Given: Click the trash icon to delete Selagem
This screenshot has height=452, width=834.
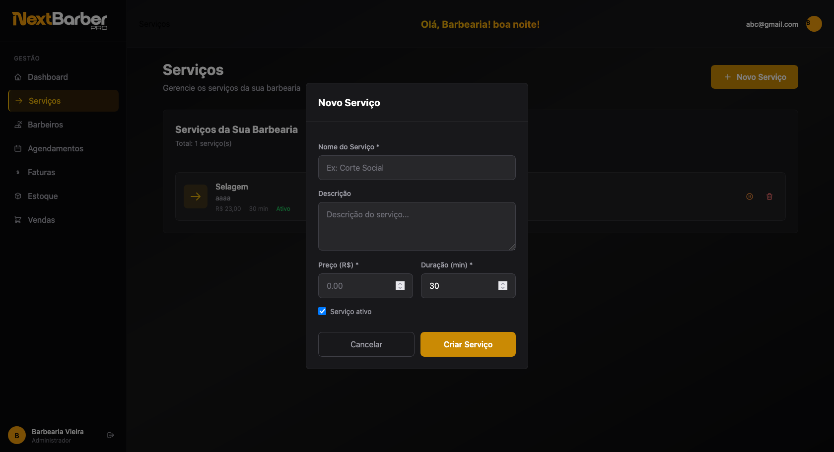Looking at the screenshot, I should tap(769, 196).
